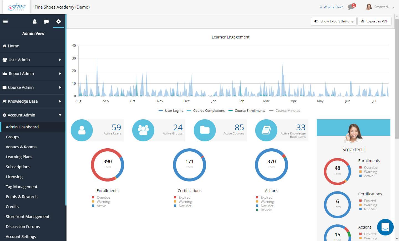The image size is (399, 241).
Task: Click the Active Courses folder icon
Action: tap(205, 130)
